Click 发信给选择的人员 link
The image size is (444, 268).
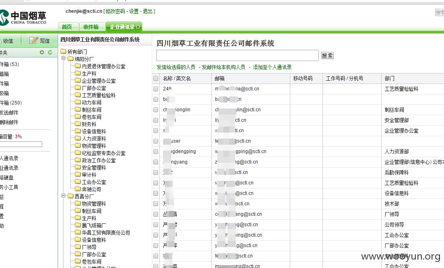coord(176,67)
